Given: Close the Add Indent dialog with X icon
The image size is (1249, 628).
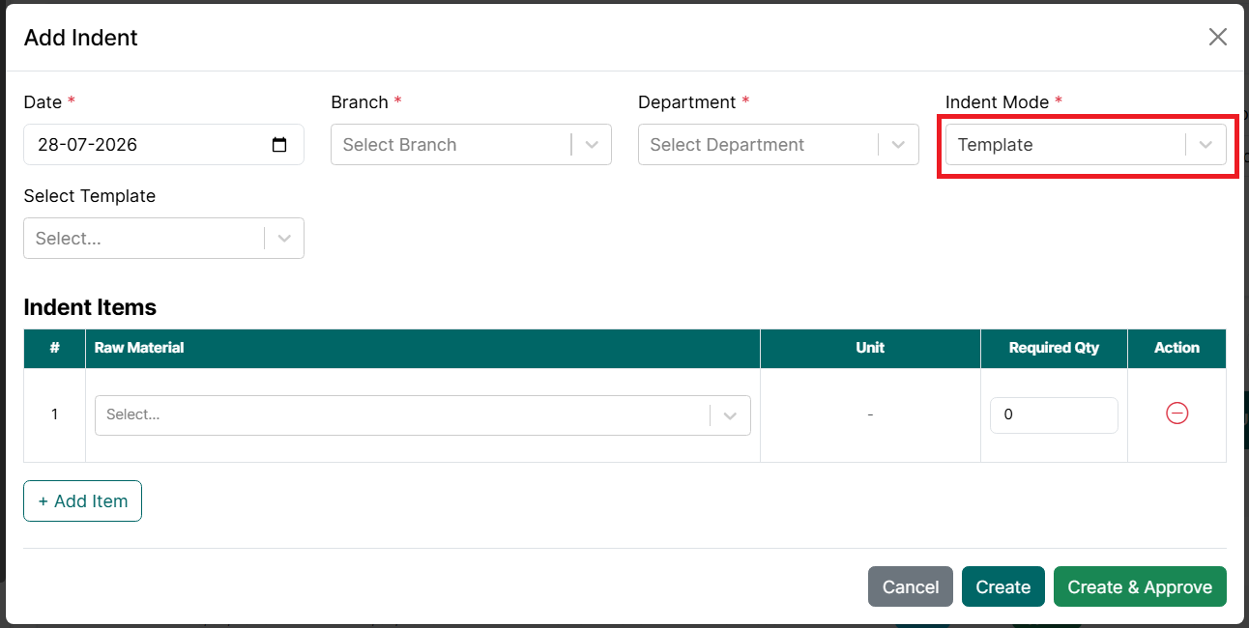Looking at the screenshot, I should pos(1218,37).
